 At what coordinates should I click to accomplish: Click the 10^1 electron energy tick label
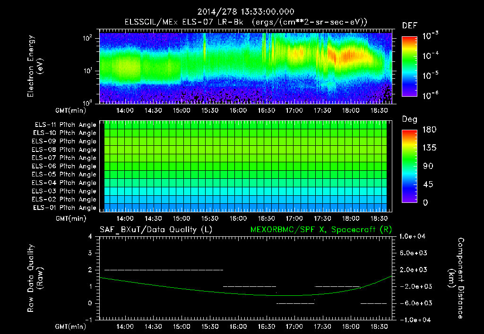click(x=87, y=71)
